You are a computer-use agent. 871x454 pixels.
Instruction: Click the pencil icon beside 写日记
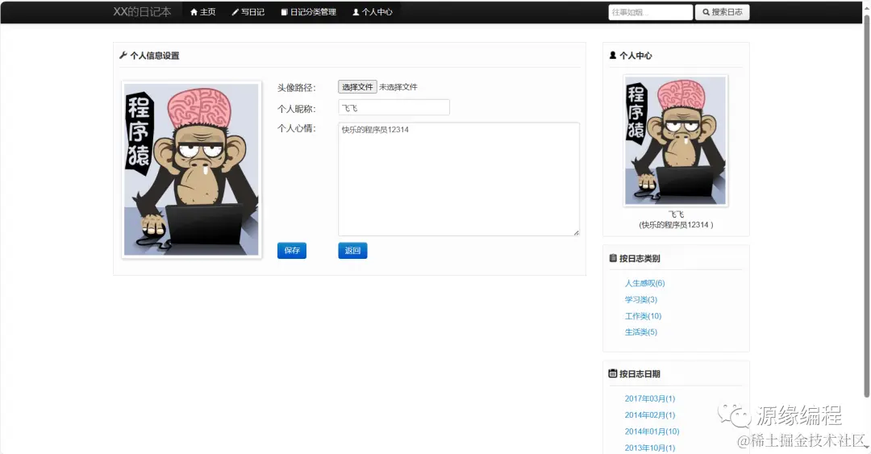[x=235, y=11]
